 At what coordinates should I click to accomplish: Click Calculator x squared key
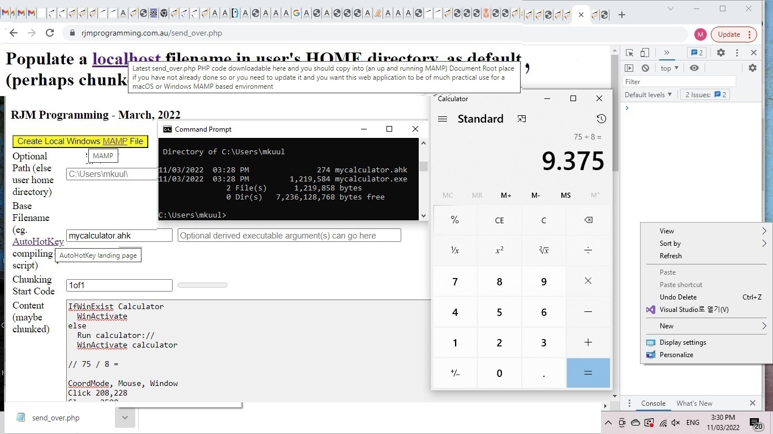(499, 250)
